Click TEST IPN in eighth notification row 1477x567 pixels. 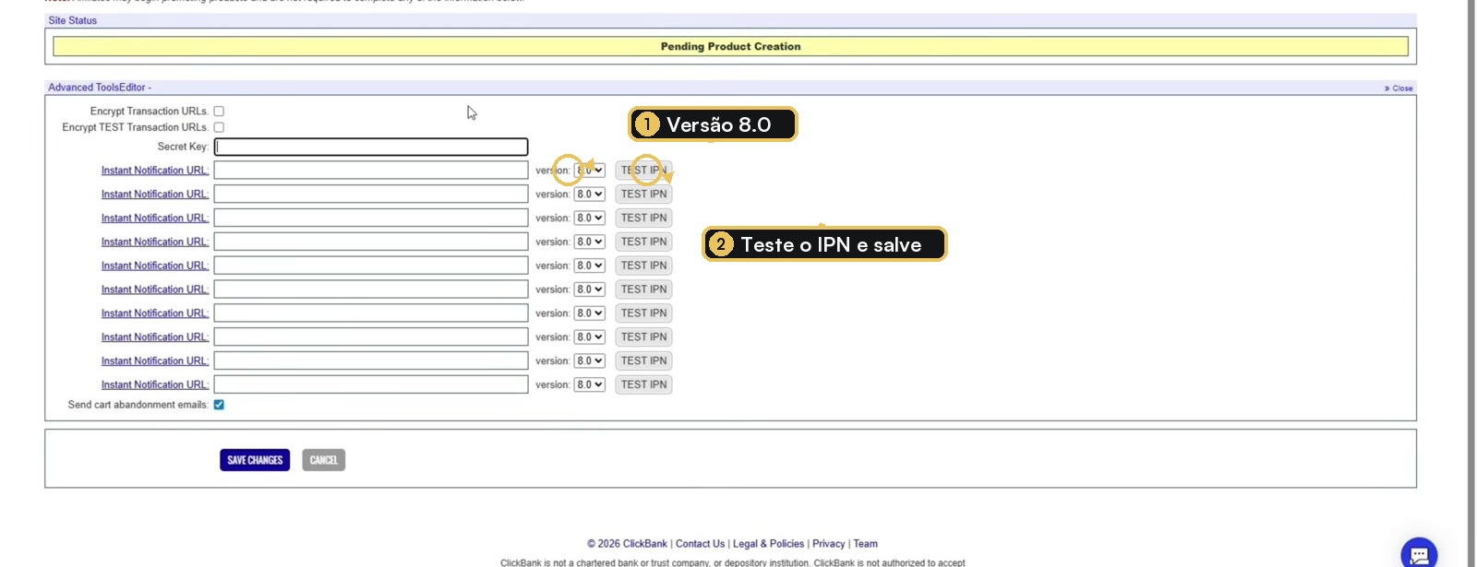tap(643, 337)
